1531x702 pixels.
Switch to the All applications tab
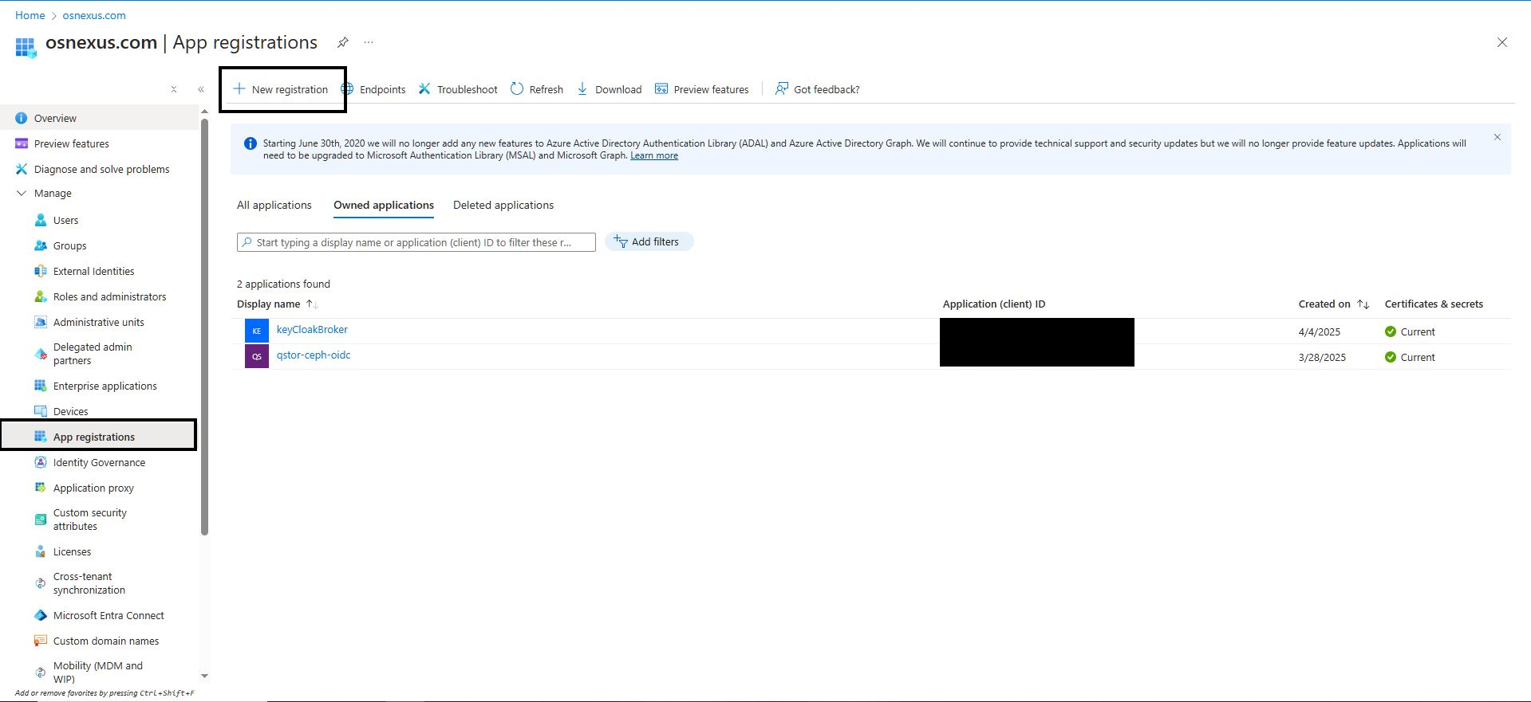click(x=274, y=205)
